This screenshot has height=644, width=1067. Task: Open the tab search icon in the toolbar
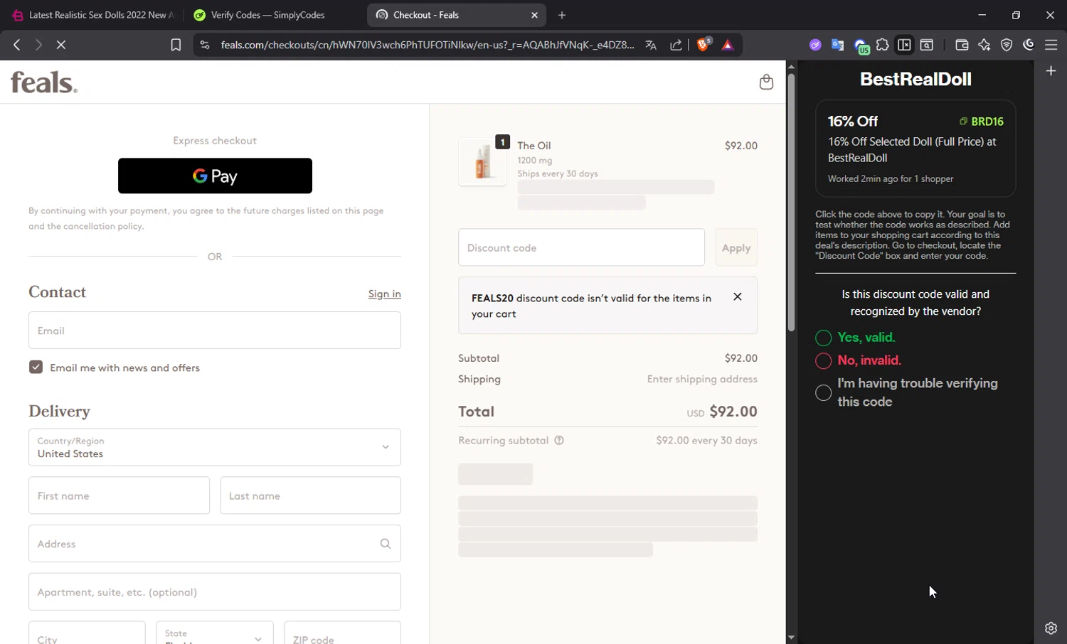click(x=927, y=45)
